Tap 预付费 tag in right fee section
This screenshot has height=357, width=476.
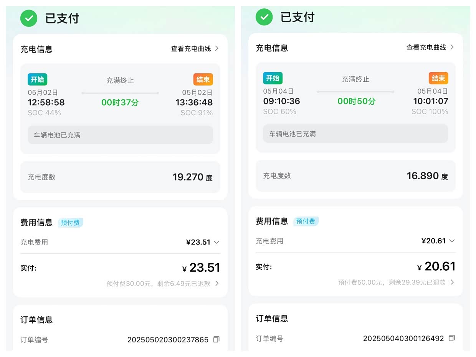pyautogui.click(x=306, y=221)
